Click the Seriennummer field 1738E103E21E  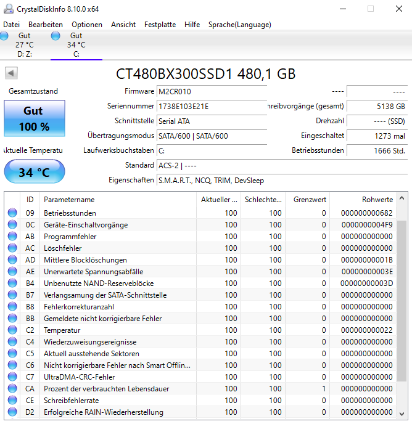coord(212,106)
